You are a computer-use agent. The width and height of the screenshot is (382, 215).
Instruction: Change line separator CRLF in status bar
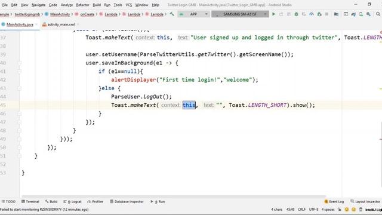tap(301, 210)
